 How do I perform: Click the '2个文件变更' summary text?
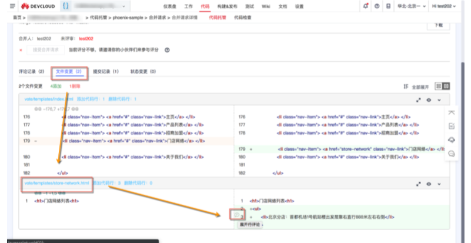[x=31, y=86]
